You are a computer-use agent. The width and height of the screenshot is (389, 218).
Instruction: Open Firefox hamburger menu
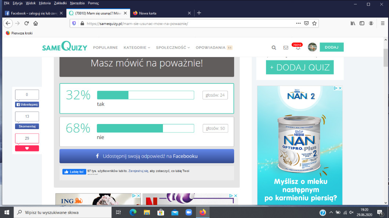tap(383, 23)
